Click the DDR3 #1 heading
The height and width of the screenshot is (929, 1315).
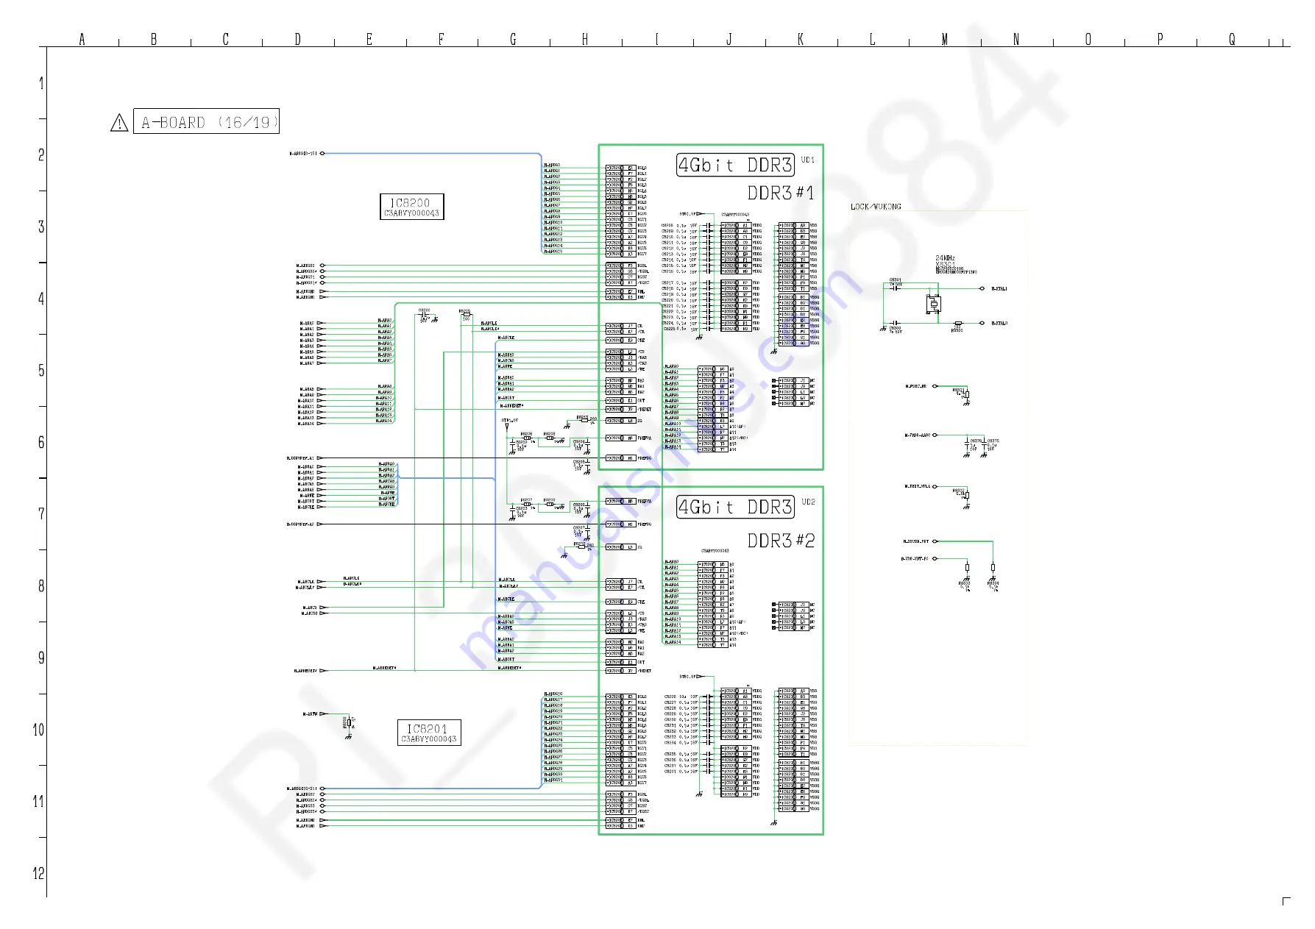click(781, 193)
